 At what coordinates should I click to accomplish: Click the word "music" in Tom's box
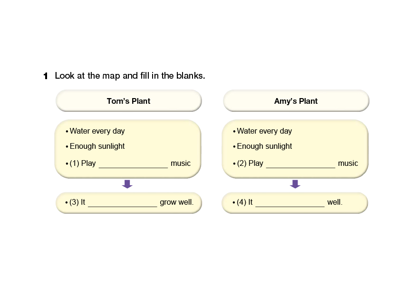pyautogui.click(x=181, y=163)
